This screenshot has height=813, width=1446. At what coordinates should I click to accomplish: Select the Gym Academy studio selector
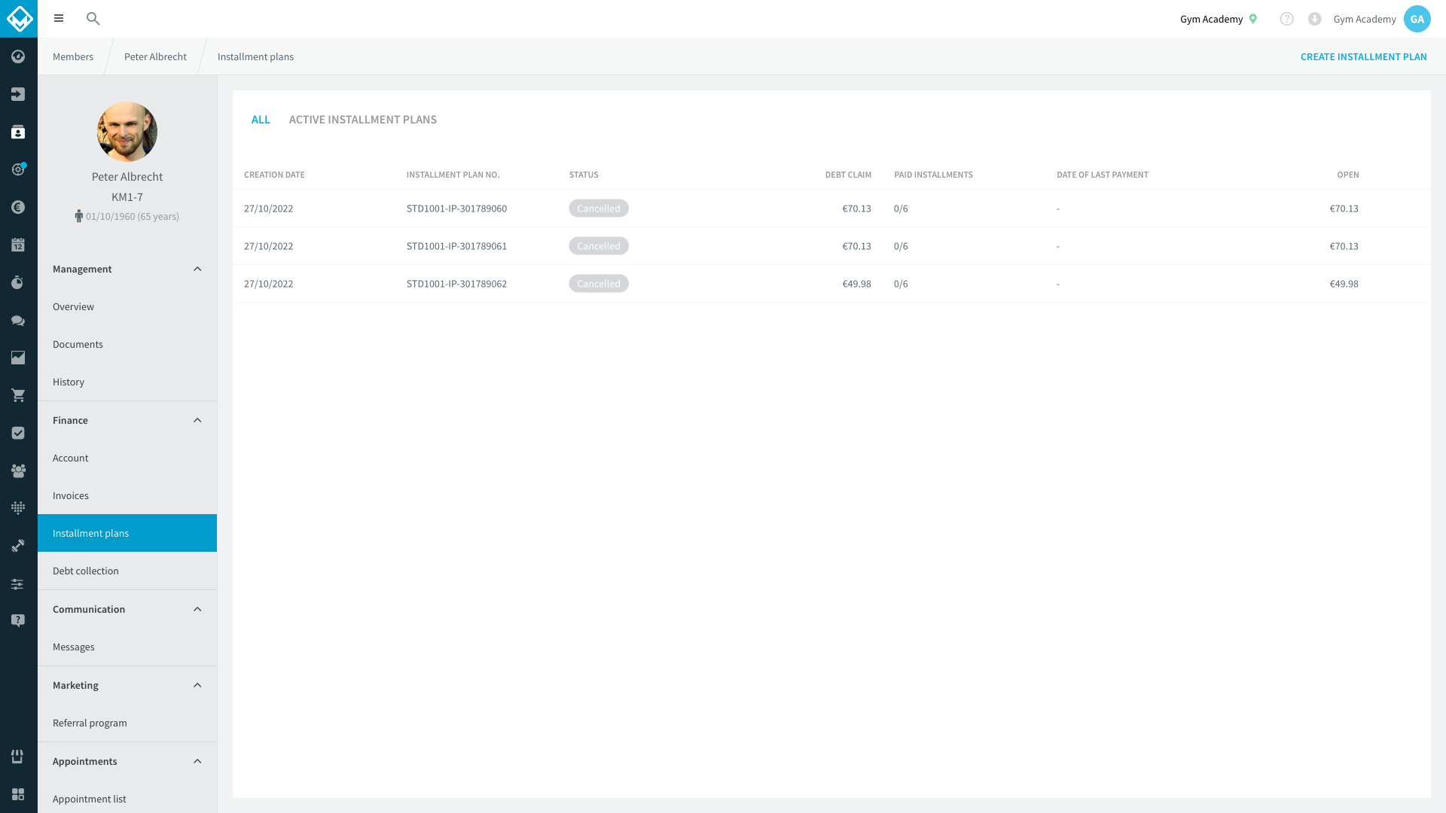[1219, 19]
